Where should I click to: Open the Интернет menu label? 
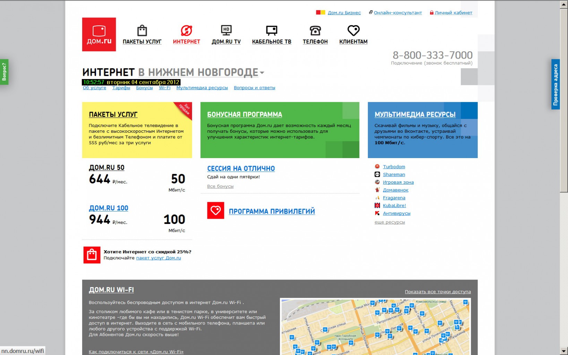187,42
